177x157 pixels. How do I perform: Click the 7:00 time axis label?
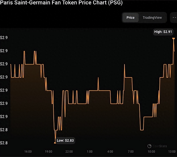click(x=131, y=151)
